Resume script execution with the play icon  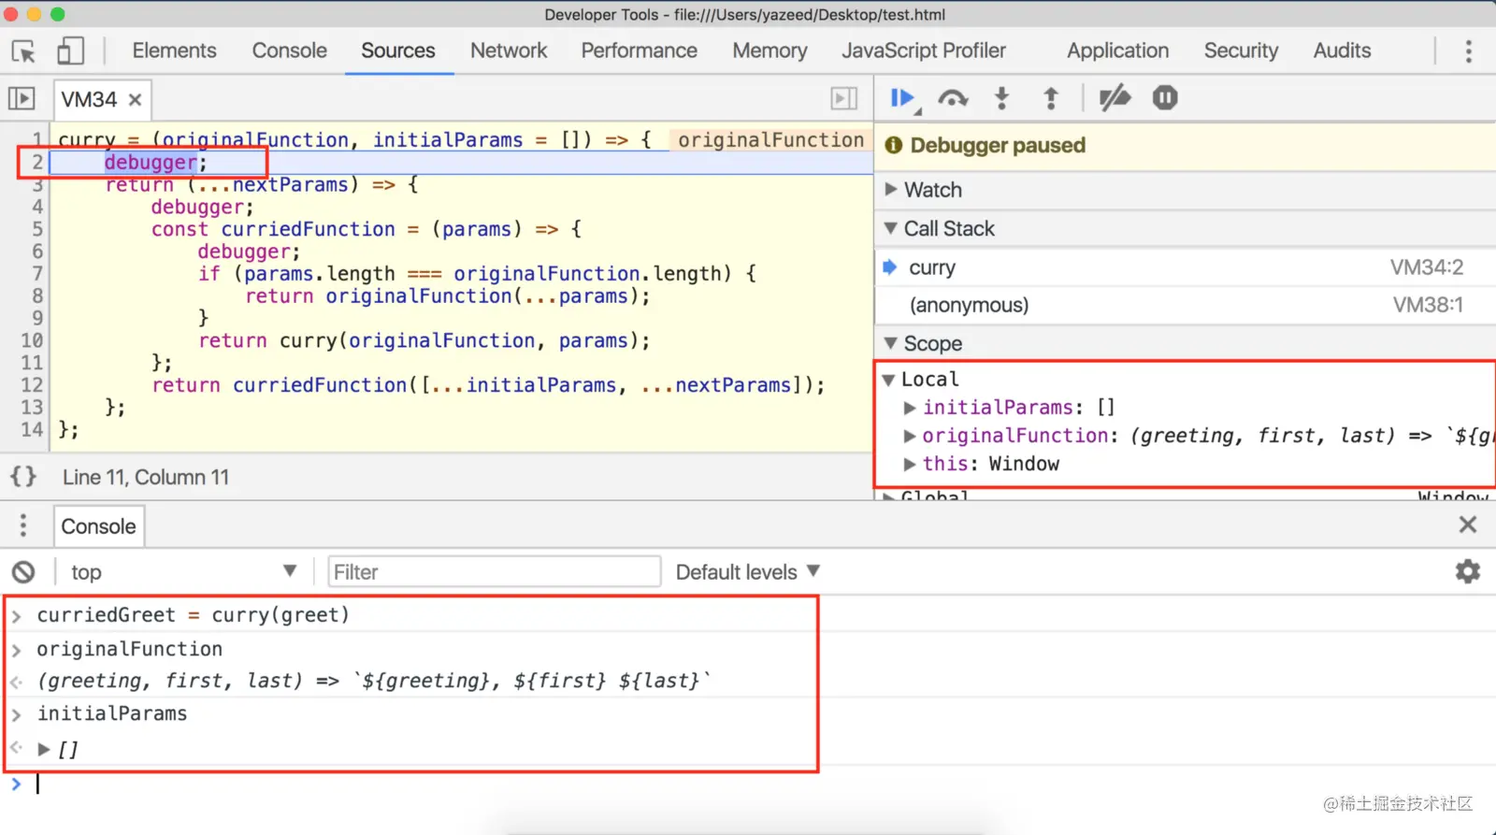(901, 98)
